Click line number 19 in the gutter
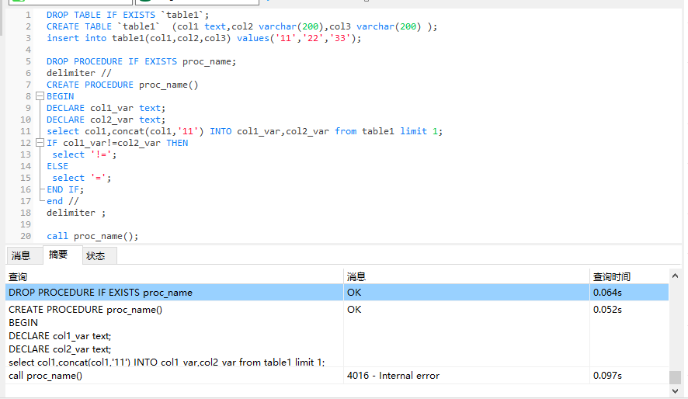The image size is (688, 399). [x=26, y=224]
